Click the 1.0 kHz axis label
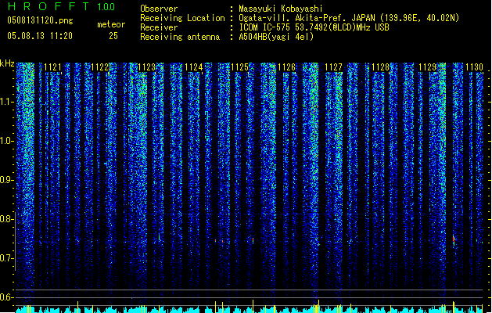Screen dimensions: 492x313 6,141
